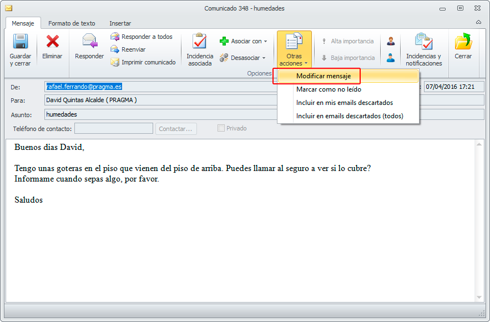
Task: Click the Asunto field with humedades
Action: pyautogui.click(x=160, y=114)
